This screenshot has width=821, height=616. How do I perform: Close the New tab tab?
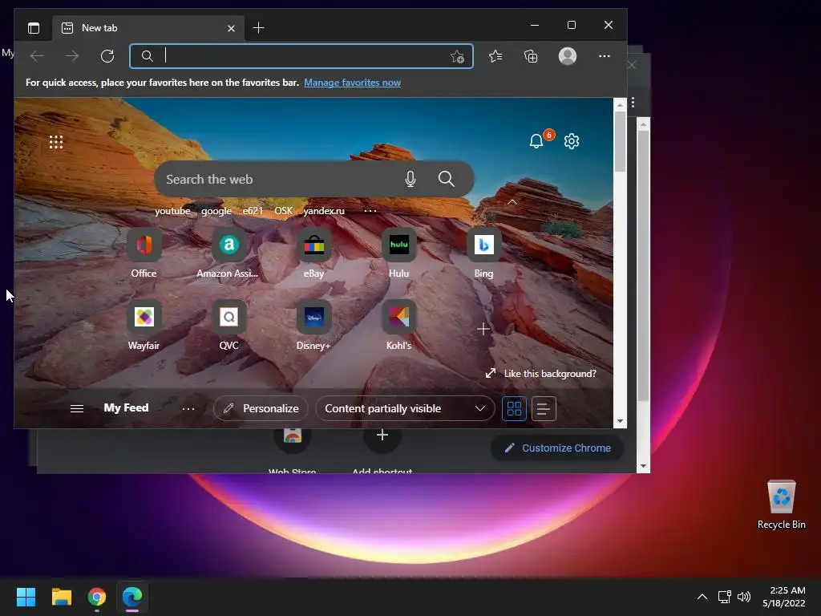pyautogui.click(x=231, y=28)
